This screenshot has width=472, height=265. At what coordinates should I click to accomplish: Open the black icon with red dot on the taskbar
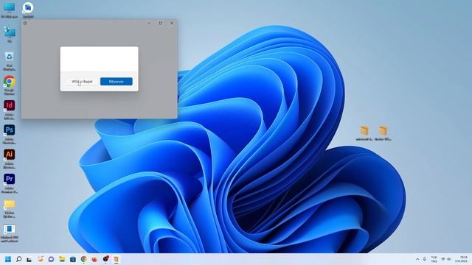[x=105, y=258]
